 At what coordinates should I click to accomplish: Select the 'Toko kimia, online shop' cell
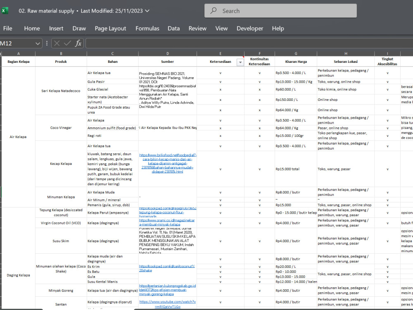(x=346, y=89)
